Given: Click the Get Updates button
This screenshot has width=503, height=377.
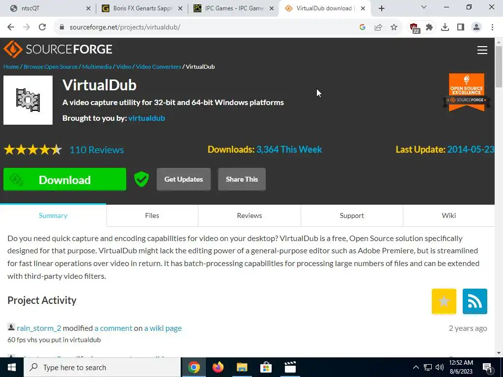Looking at the screenshot, I should tap(184, 179).
